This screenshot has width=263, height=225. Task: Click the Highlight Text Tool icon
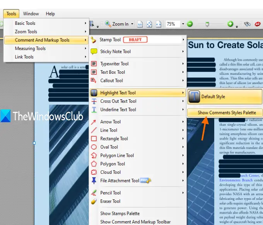(94, 93)
